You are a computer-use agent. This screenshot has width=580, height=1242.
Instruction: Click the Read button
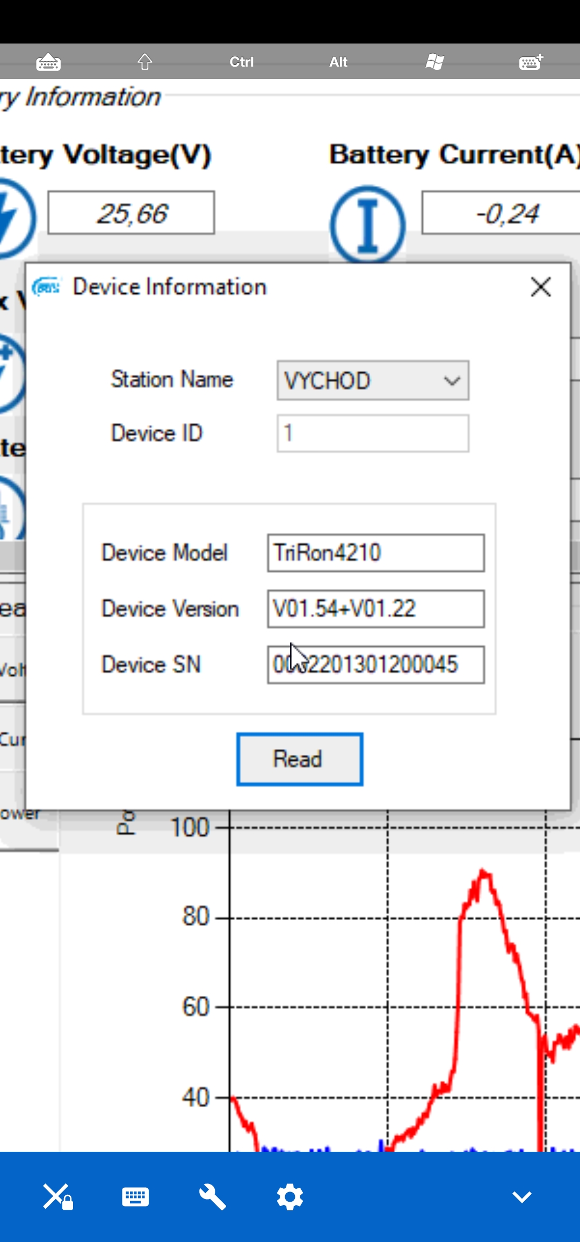(x=300, y=759)
